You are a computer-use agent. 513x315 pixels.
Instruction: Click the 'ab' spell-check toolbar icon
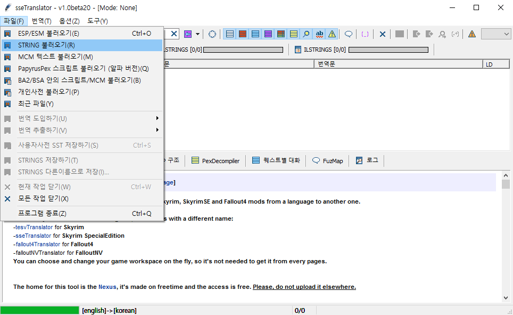318,34
